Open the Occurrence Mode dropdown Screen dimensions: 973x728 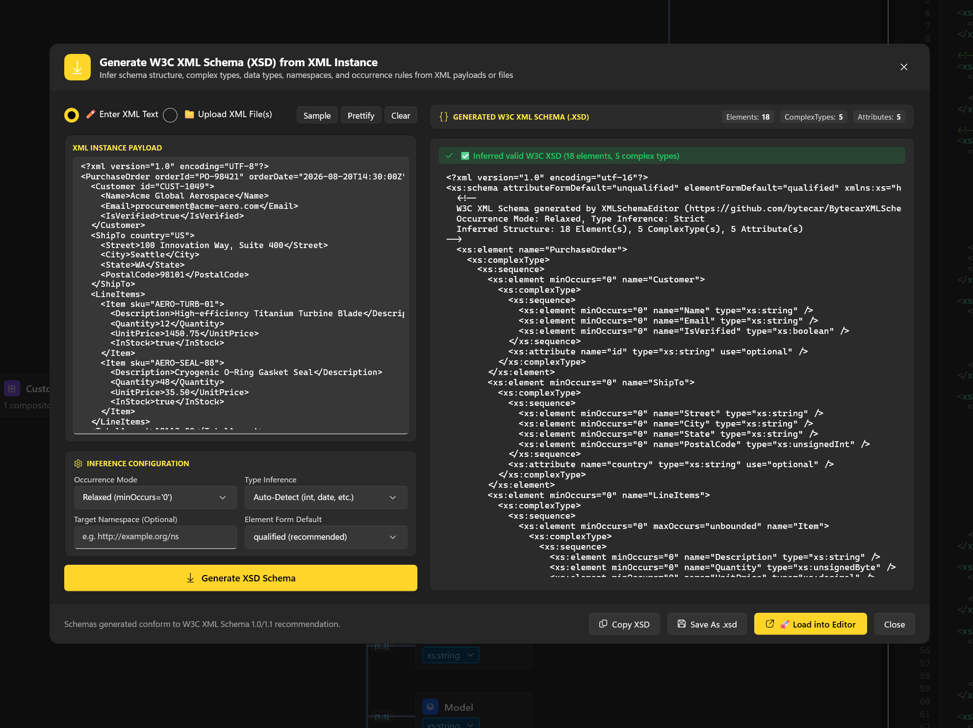[155, 497]
